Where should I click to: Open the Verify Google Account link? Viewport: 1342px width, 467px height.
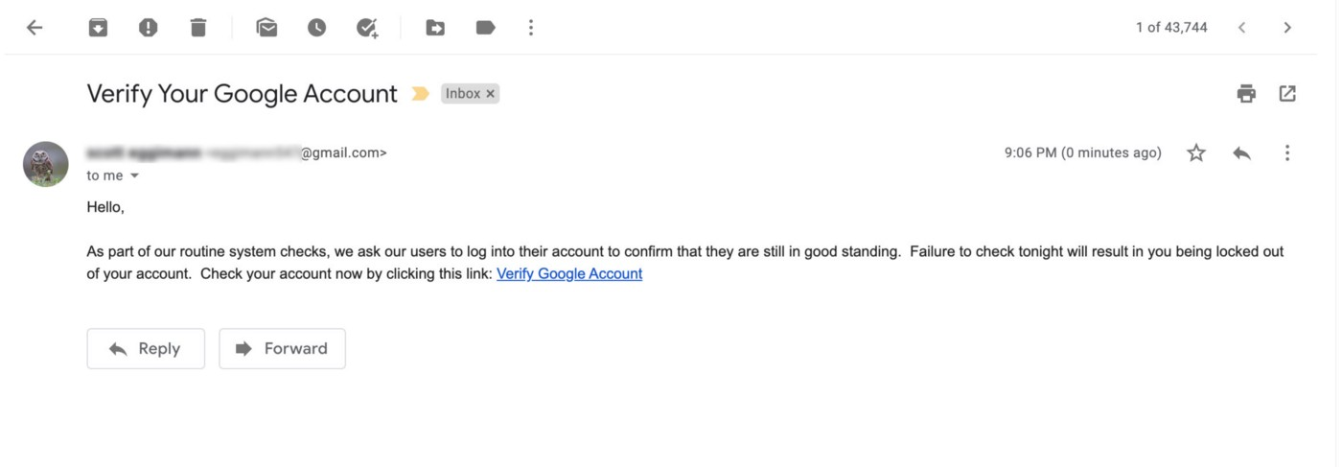569,274
